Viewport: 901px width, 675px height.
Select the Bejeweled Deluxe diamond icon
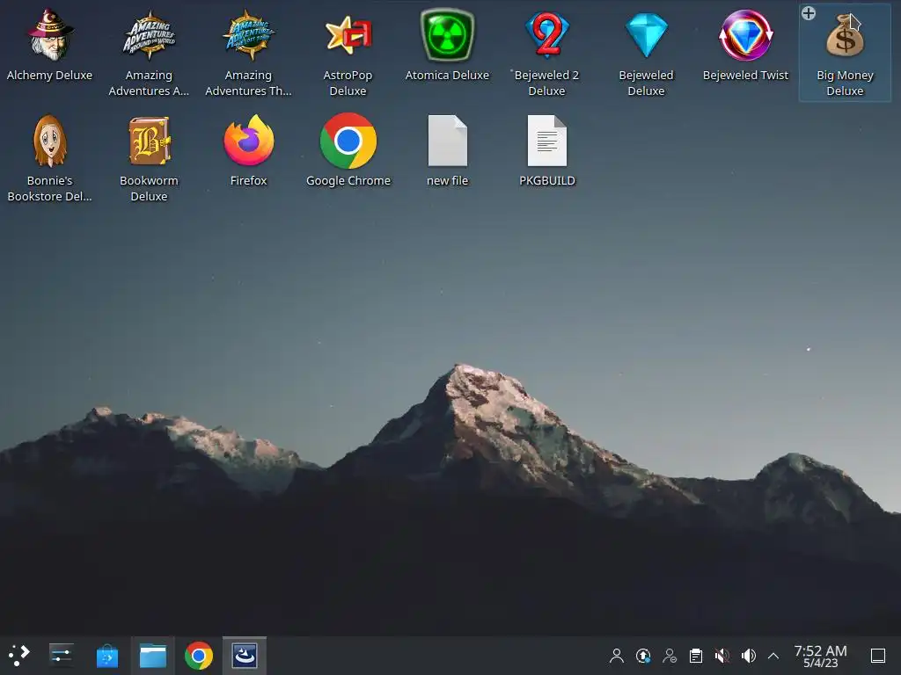coord(647,35)
